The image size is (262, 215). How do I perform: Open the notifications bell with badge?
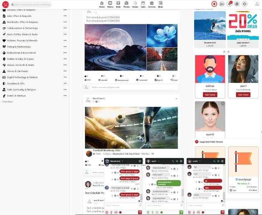pyautogui.click(x=229, y=4)
